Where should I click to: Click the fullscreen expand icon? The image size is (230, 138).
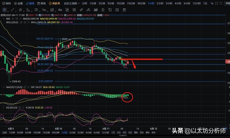click(x=216, y=3)
